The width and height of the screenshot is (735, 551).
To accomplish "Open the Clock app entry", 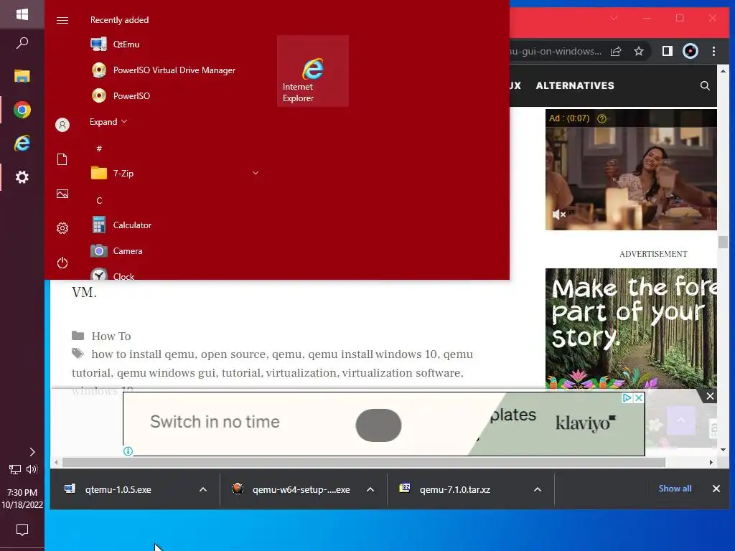I will (174, 275).
